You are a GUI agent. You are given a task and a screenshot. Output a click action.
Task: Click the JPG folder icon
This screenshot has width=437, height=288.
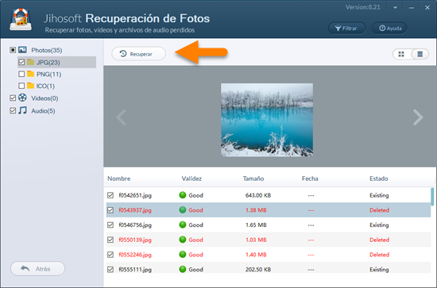(31, 62)
